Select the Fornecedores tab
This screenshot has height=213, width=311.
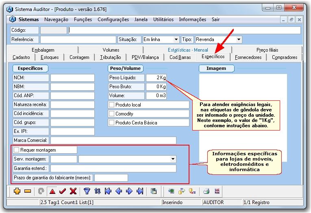[248, 57]
